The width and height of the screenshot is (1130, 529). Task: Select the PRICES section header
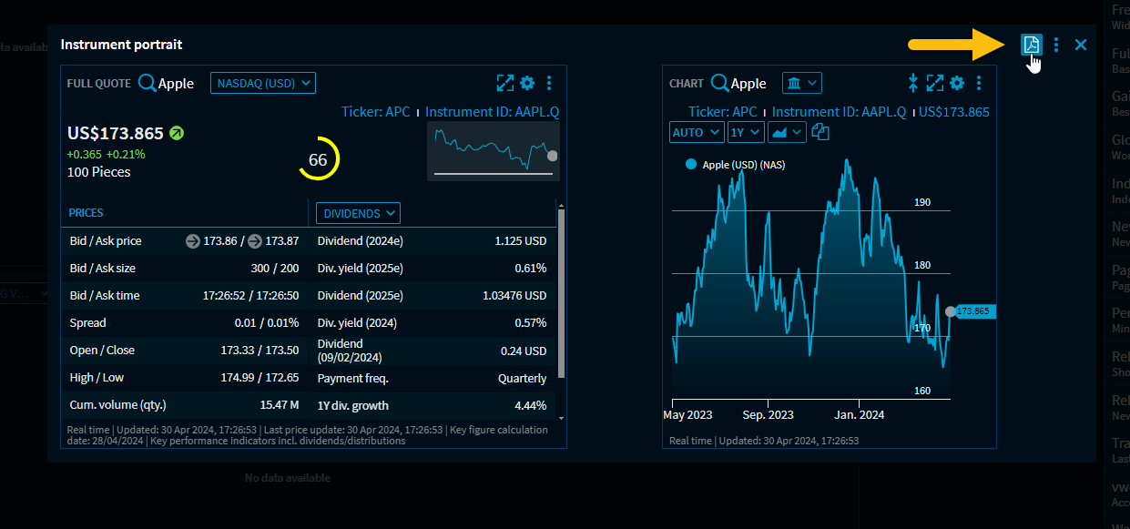tap(87, 213)
